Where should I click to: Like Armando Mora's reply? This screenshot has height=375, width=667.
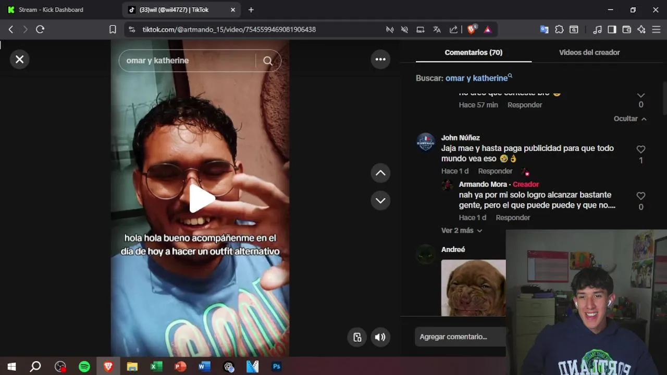click(641, 196)
